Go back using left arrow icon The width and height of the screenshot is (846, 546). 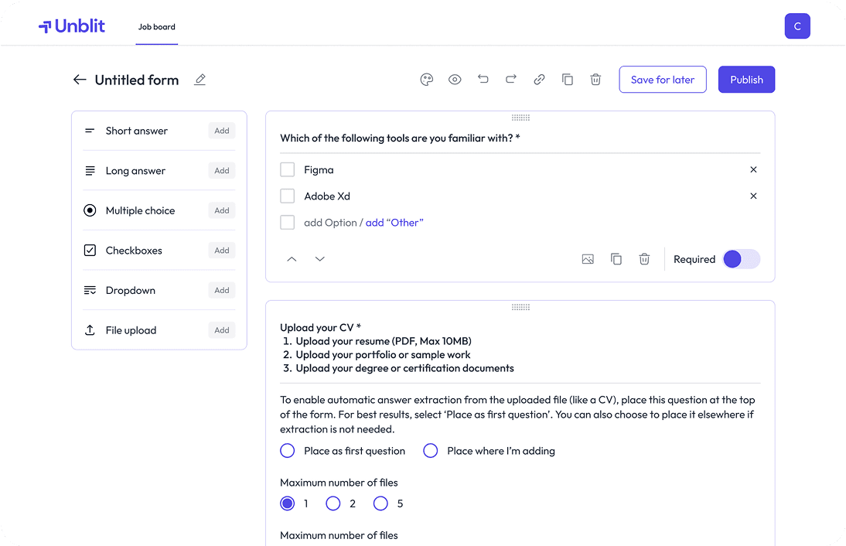(x=80, y=80)
